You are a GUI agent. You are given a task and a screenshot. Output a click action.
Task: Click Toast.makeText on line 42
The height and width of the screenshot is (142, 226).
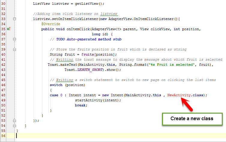coord(62,65)
